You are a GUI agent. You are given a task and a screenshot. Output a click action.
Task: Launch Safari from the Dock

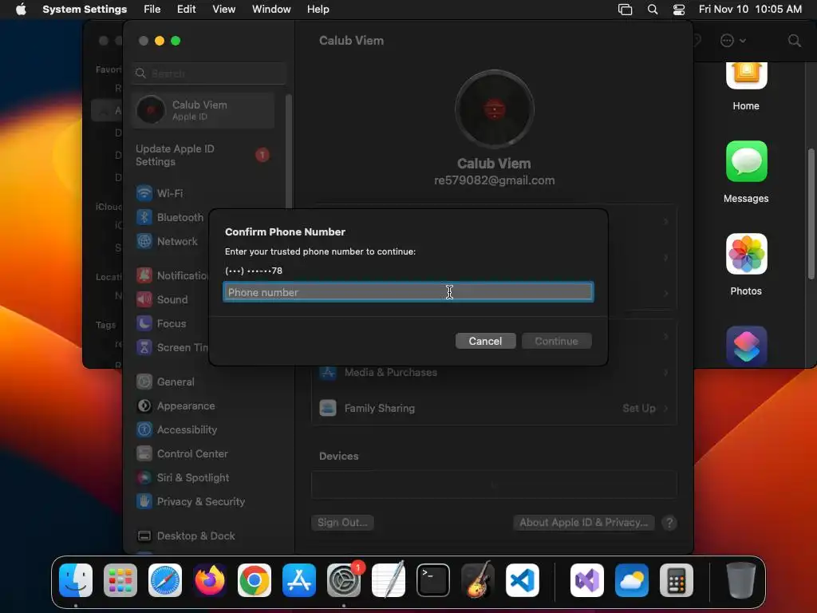(x=165, y=580)
